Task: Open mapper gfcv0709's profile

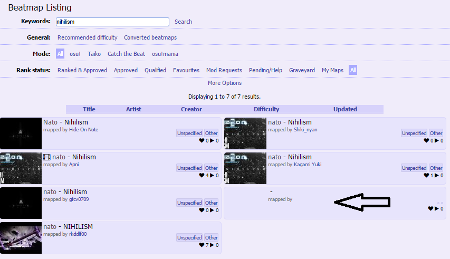Action: pyautogui.click(x=79, y=199)
